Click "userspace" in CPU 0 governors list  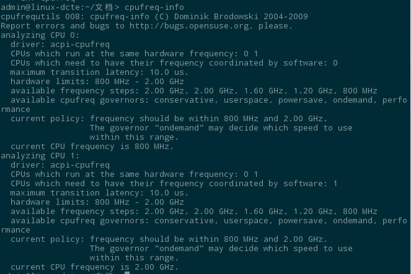click(246, 100)
